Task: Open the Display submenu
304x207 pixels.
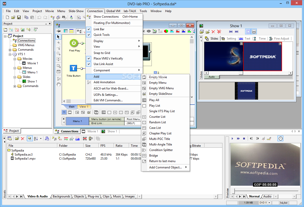Action: (x=114, y=41)
